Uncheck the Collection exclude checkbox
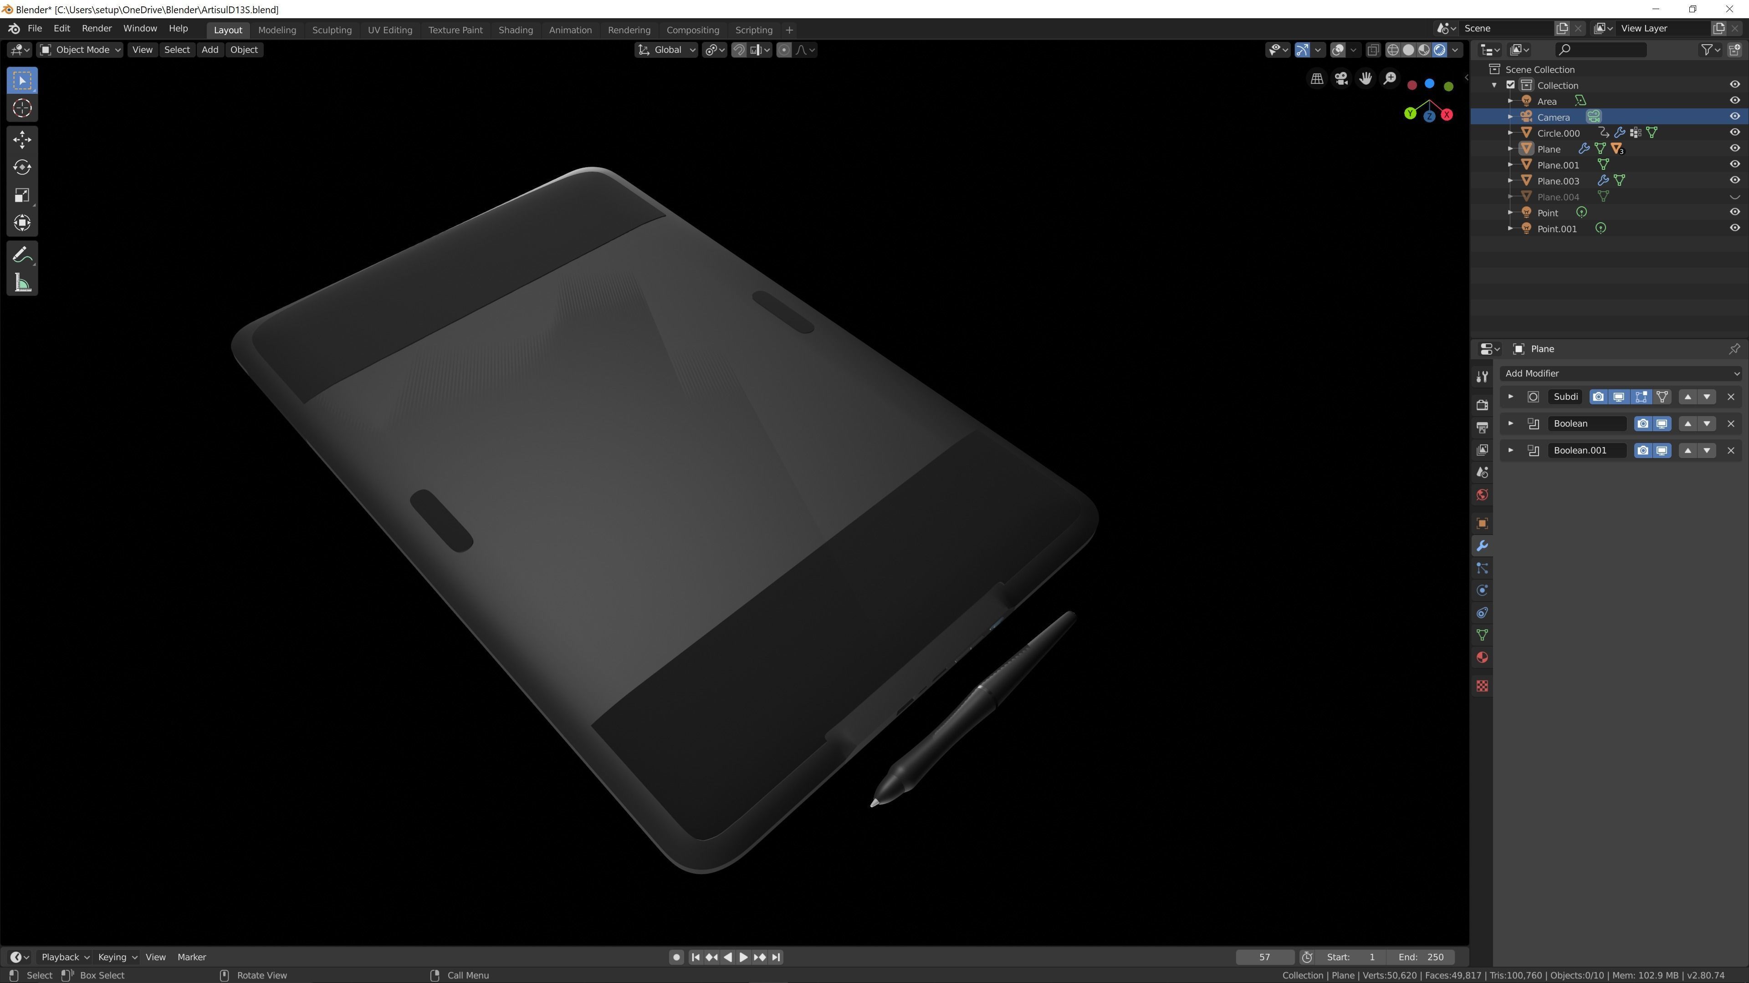 click(x=1511, y=85)
